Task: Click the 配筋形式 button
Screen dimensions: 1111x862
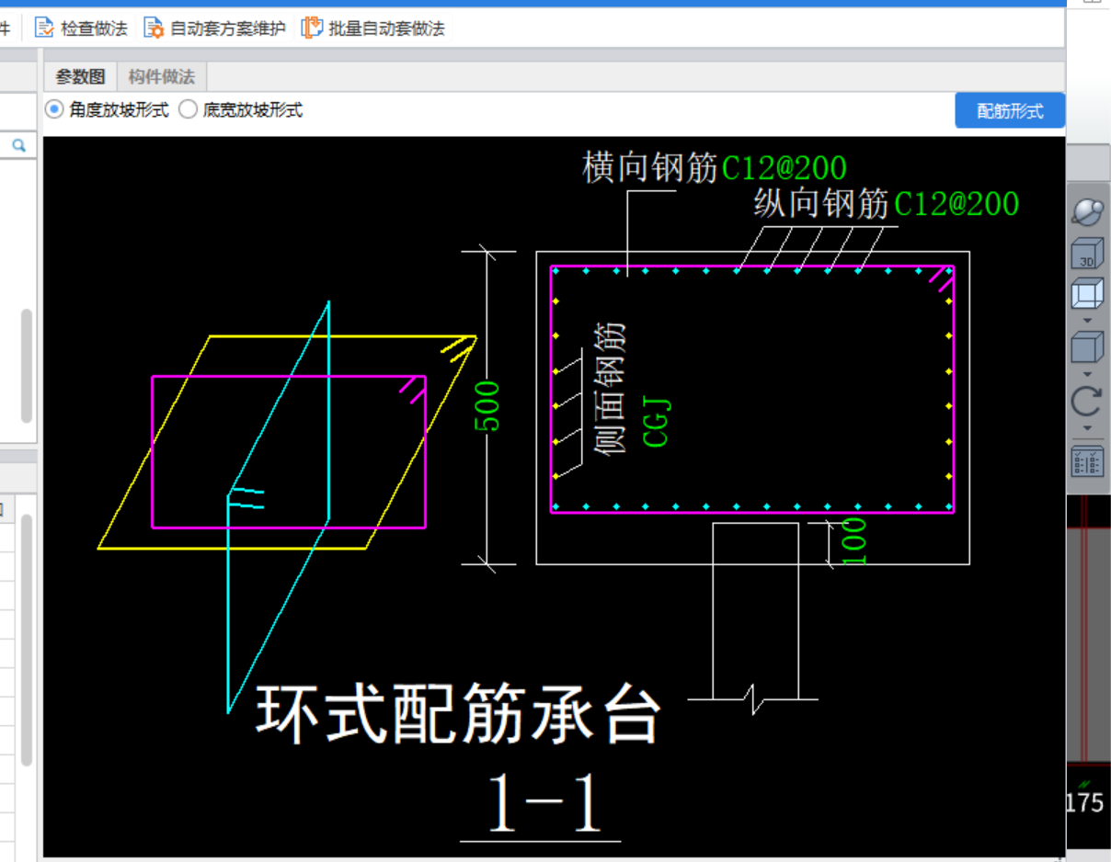Action: coord(1010,111)
